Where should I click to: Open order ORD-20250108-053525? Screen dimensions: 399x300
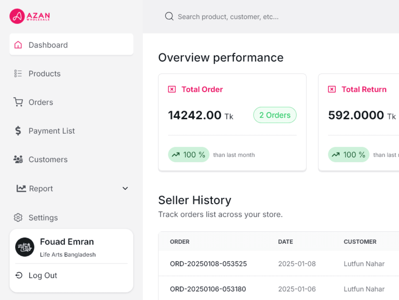tap(208, 264)
